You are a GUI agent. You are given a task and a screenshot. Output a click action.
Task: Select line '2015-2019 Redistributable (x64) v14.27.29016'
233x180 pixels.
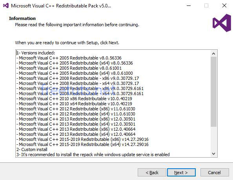pyautogui.click(x=82, y=144)
